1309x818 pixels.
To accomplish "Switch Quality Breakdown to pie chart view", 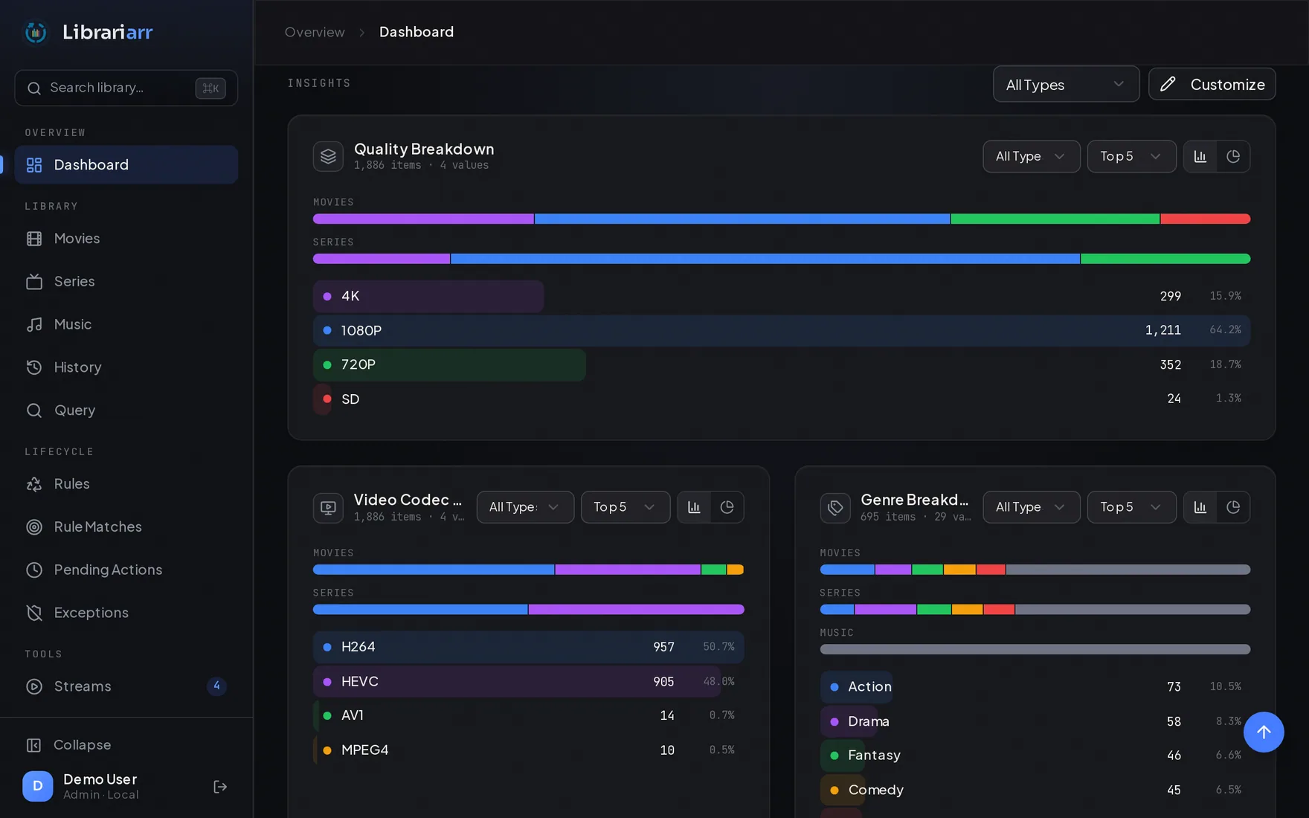I will coord(1233,156).
